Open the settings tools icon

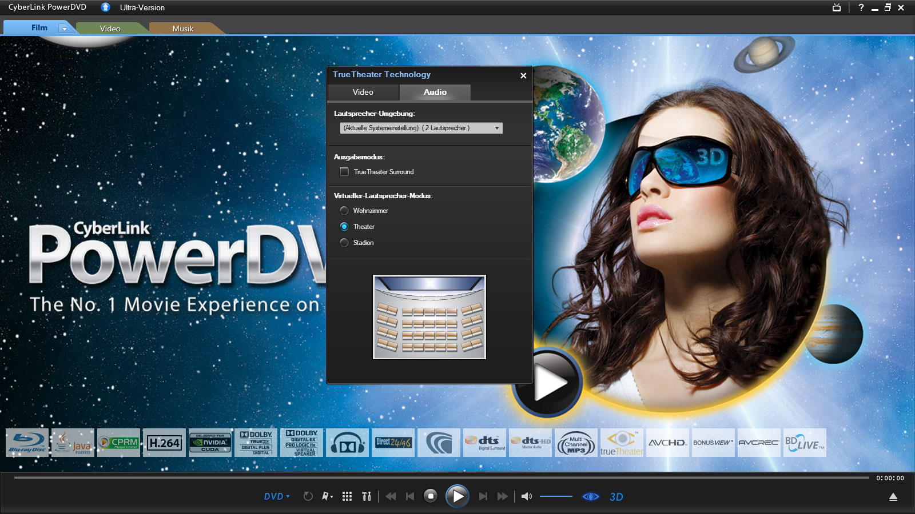tap(367, 496)
